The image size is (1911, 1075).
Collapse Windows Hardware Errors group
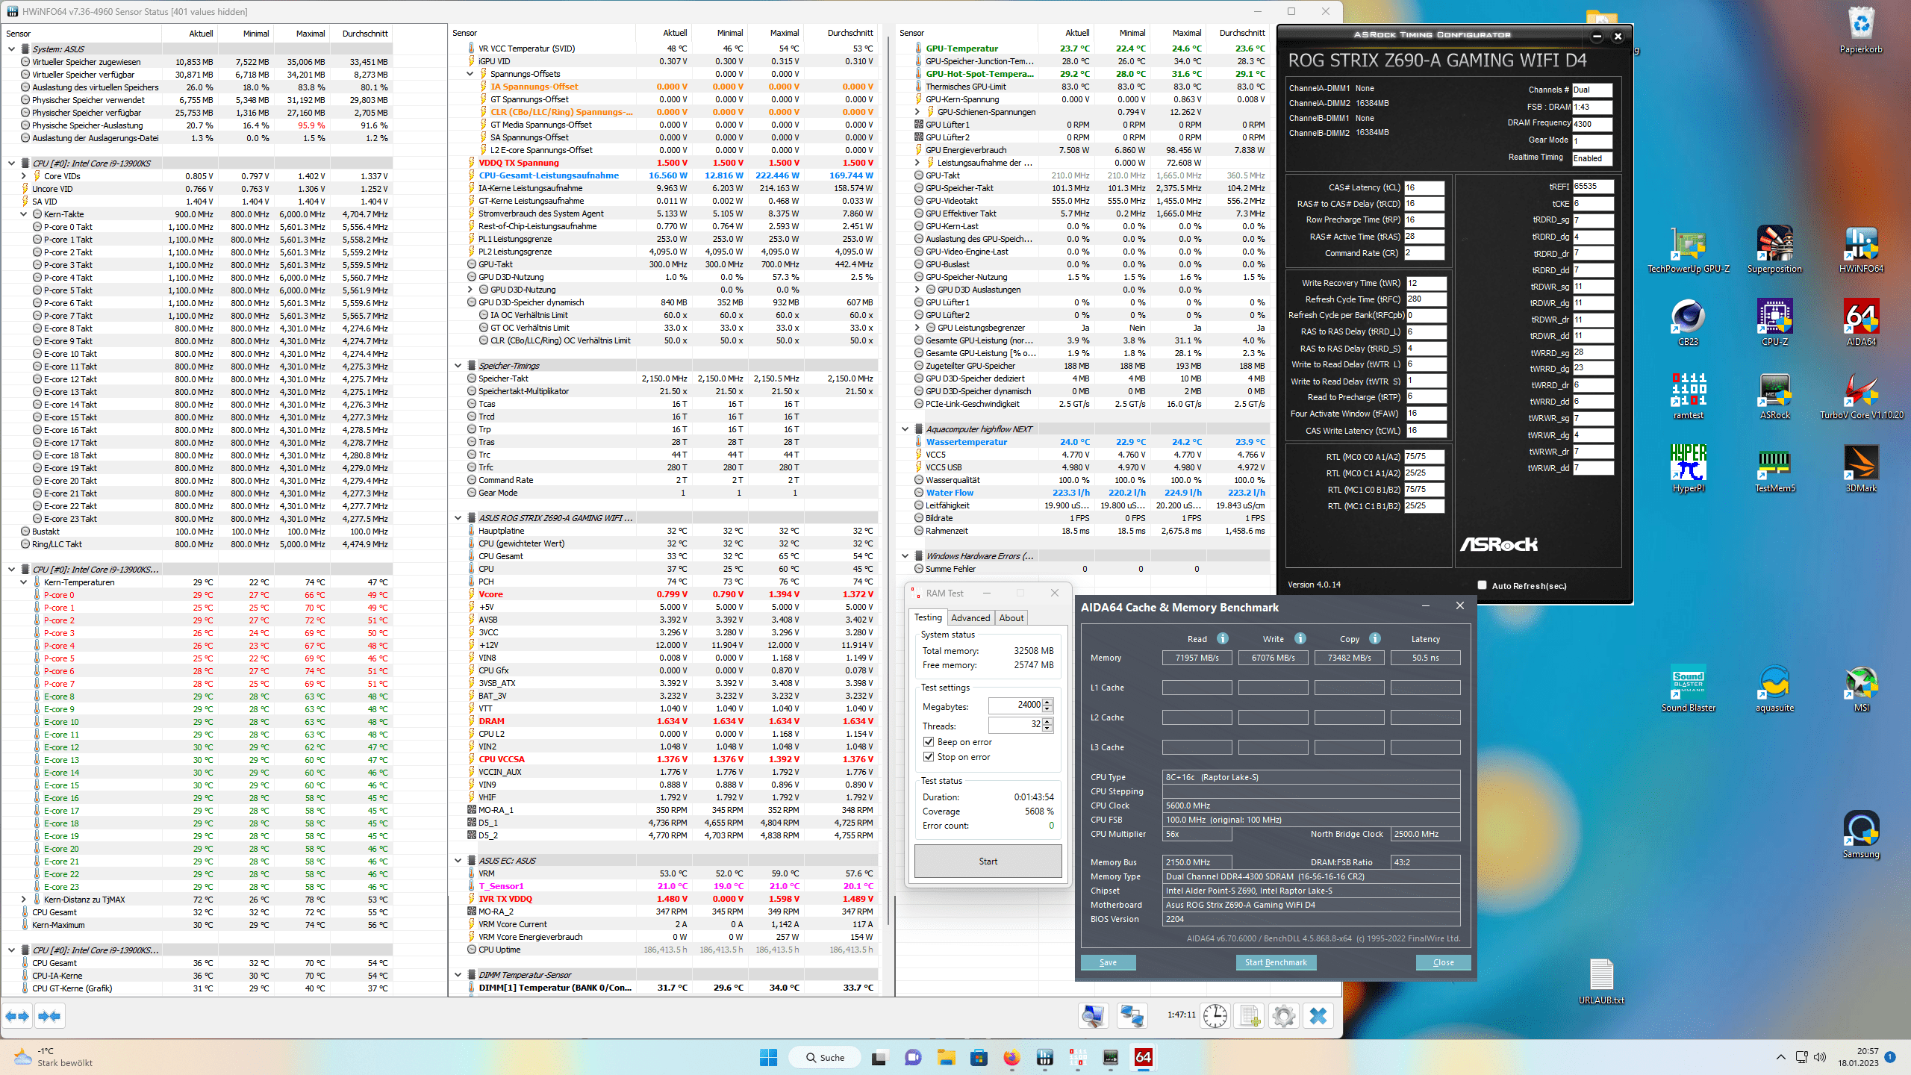pyautogui.click(x=905, y=556)
